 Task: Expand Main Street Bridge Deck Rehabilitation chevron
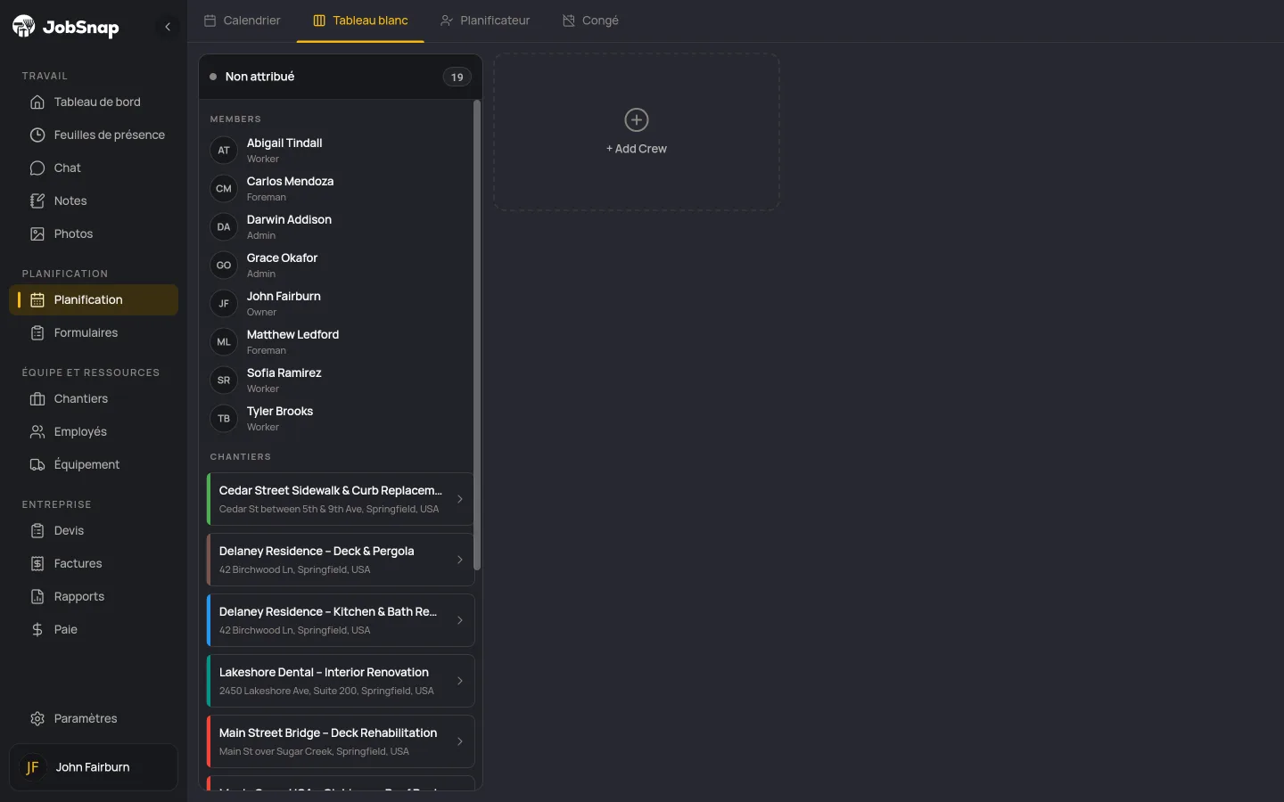(x=460, y=741)
